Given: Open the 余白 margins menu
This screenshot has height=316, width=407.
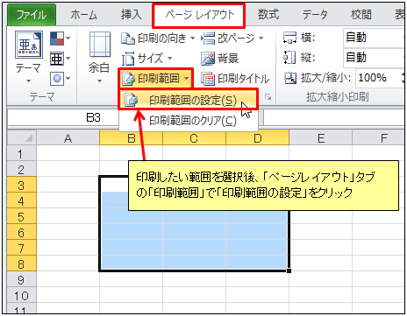Looking at the screenshot, I should 99,57.
